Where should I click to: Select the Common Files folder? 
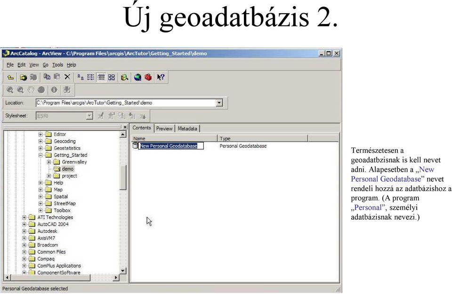coord(51,252)
